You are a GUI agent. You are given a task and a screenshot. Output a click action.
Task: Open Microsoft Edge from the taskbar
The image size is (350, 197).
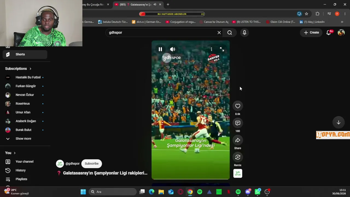(x=151, y=192)
